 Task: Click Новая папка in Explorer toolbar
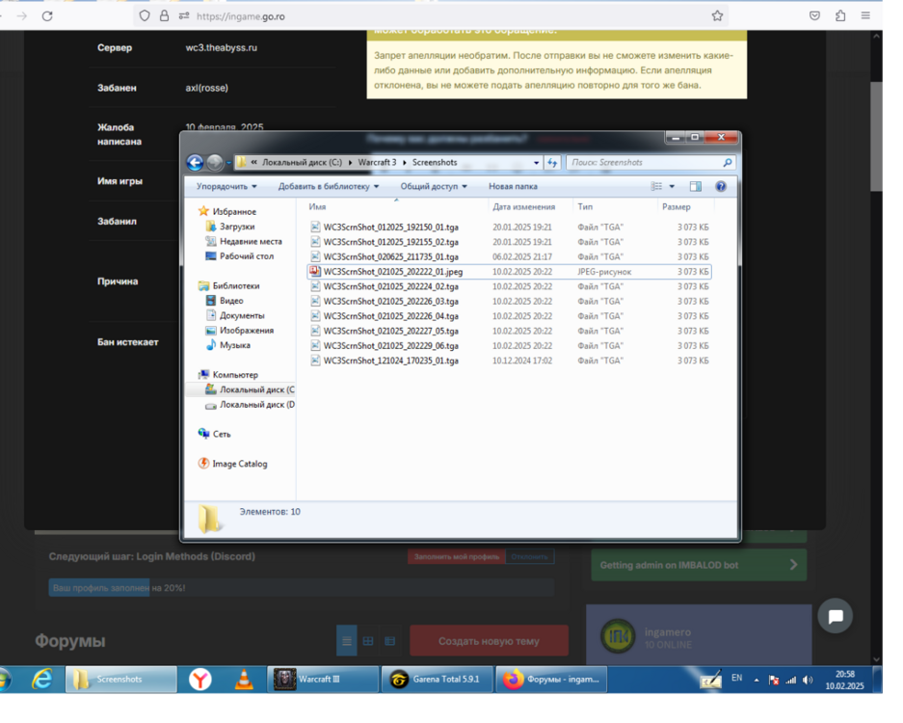513,187
